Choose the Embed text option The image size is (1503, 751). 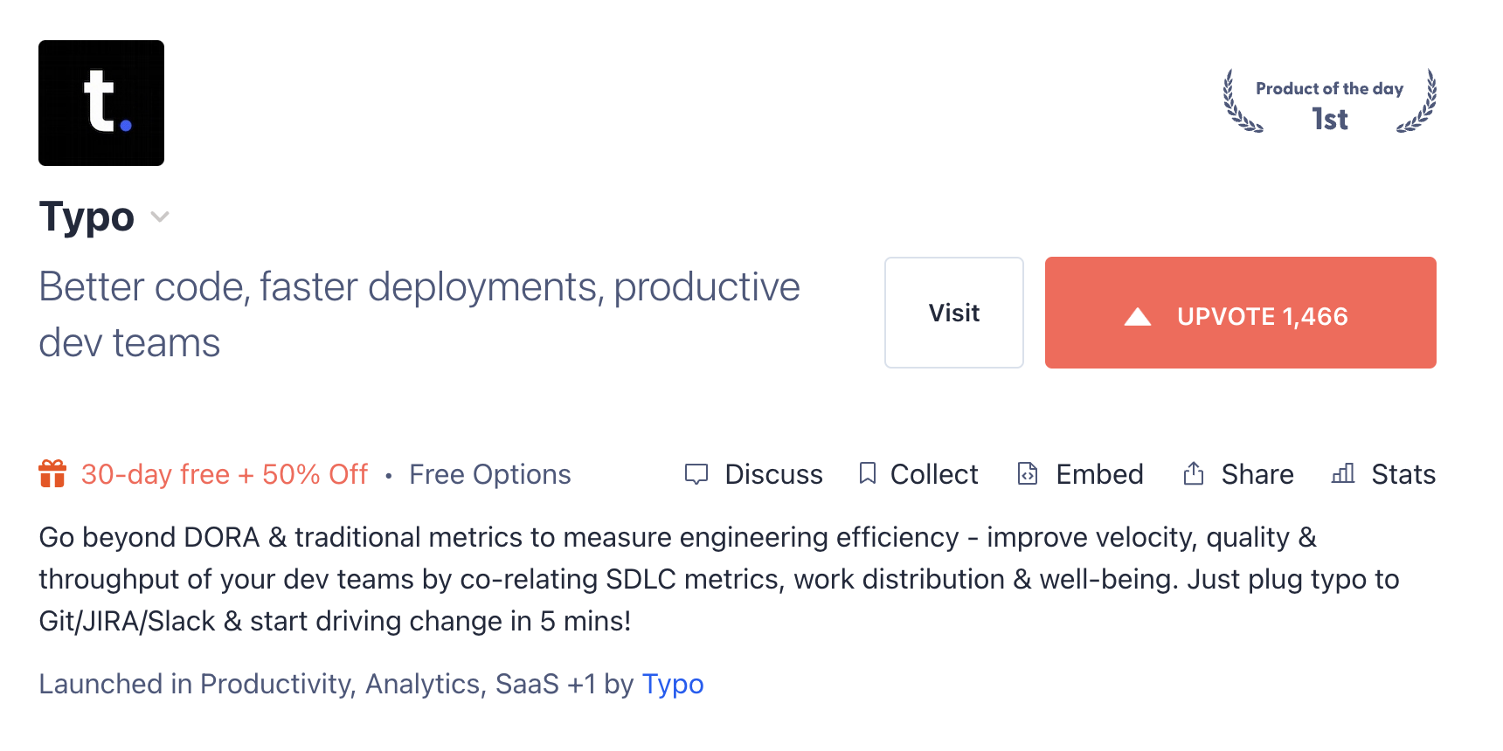click(1099, 474)
